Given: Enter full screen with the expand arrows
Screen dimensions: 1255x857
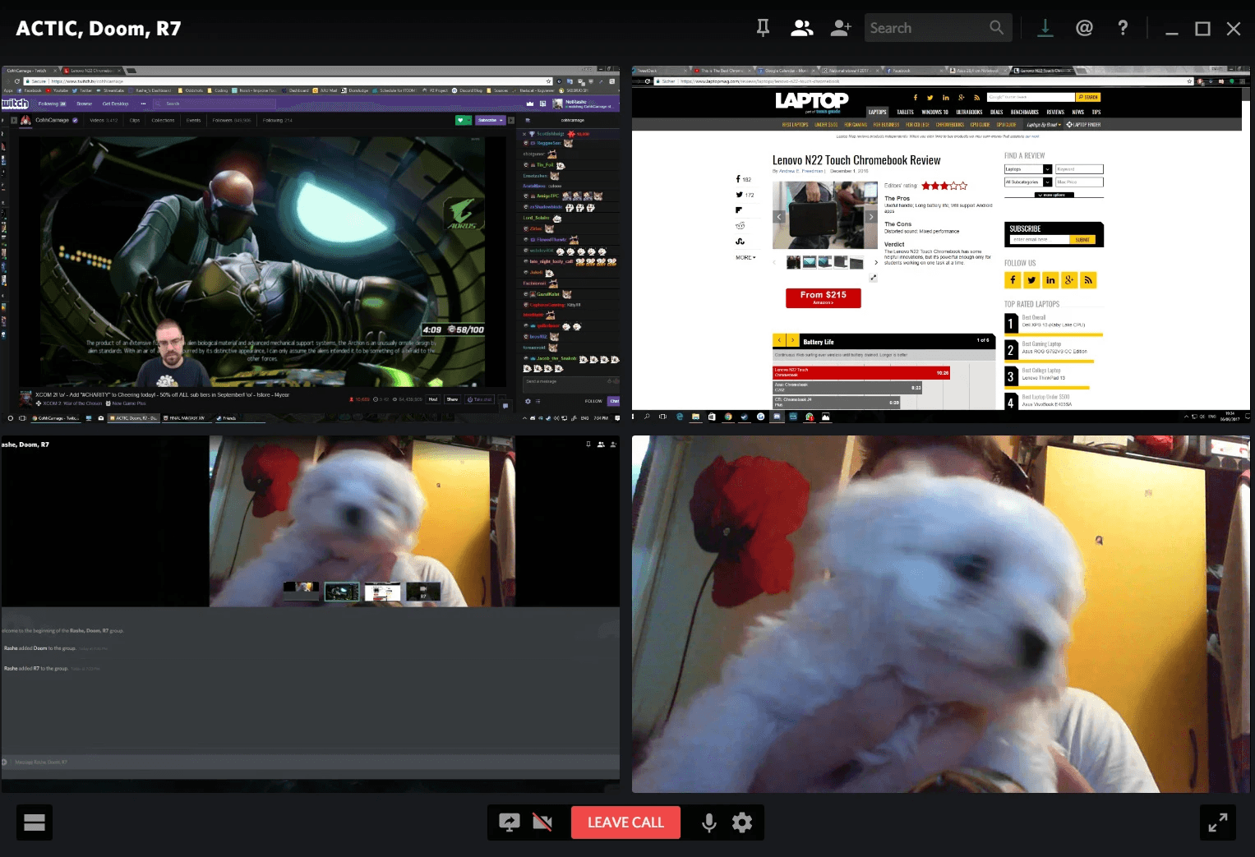Looking at the screenshot, I should 1217,822.
